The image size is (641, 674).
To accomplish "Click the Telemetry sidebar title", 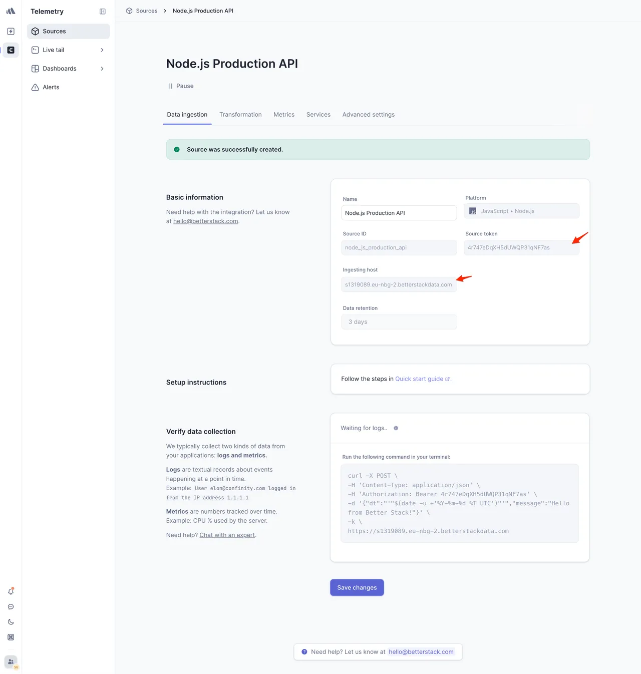I will (47, 12).
